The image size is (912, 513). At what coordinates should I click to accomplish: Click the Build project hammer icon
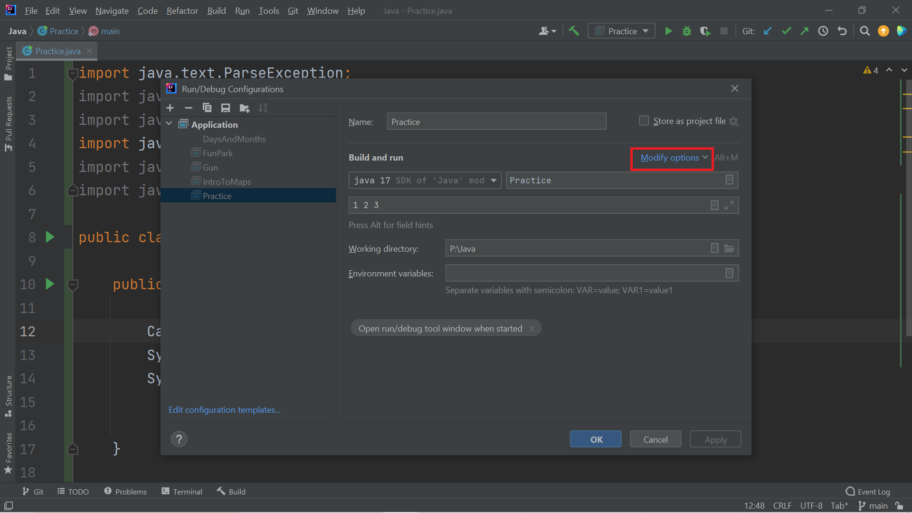pos(574,31)
